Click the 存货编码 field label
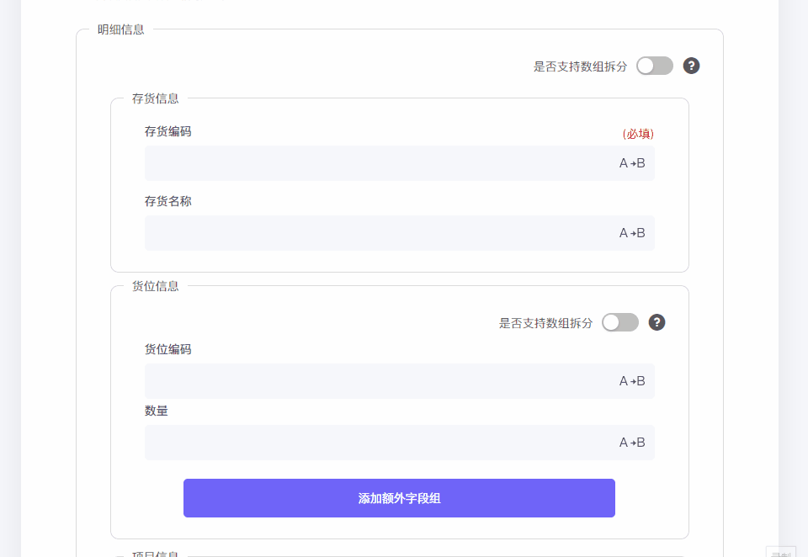This screenshot has height=557, width=808. (167, 131)
